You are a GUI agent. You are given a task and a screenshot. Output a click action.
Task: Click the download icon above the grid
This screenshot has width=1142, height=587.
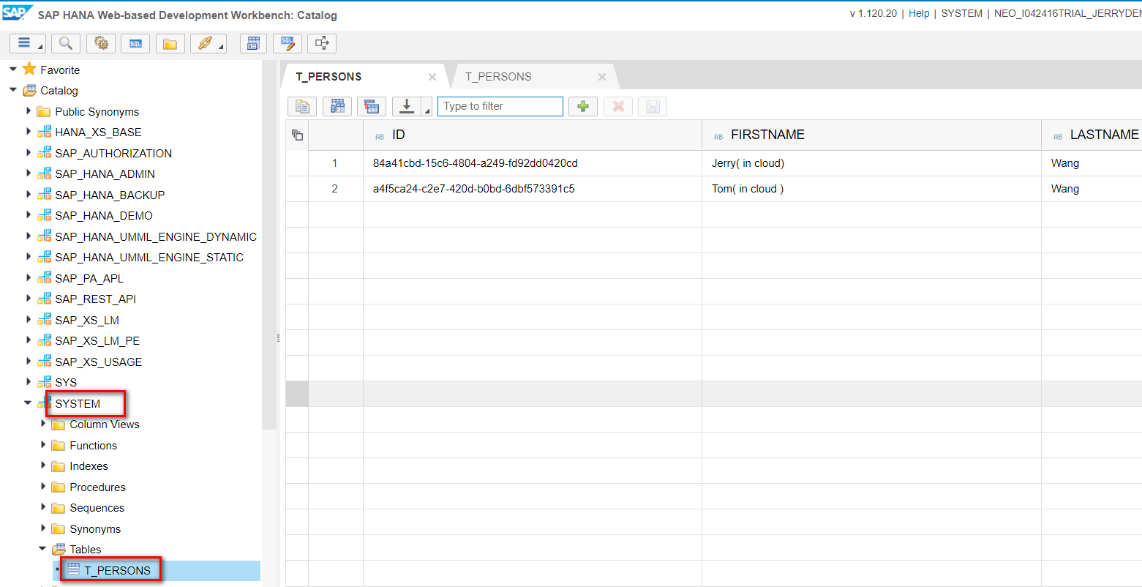pyautogui.click(x=407, y=106)
